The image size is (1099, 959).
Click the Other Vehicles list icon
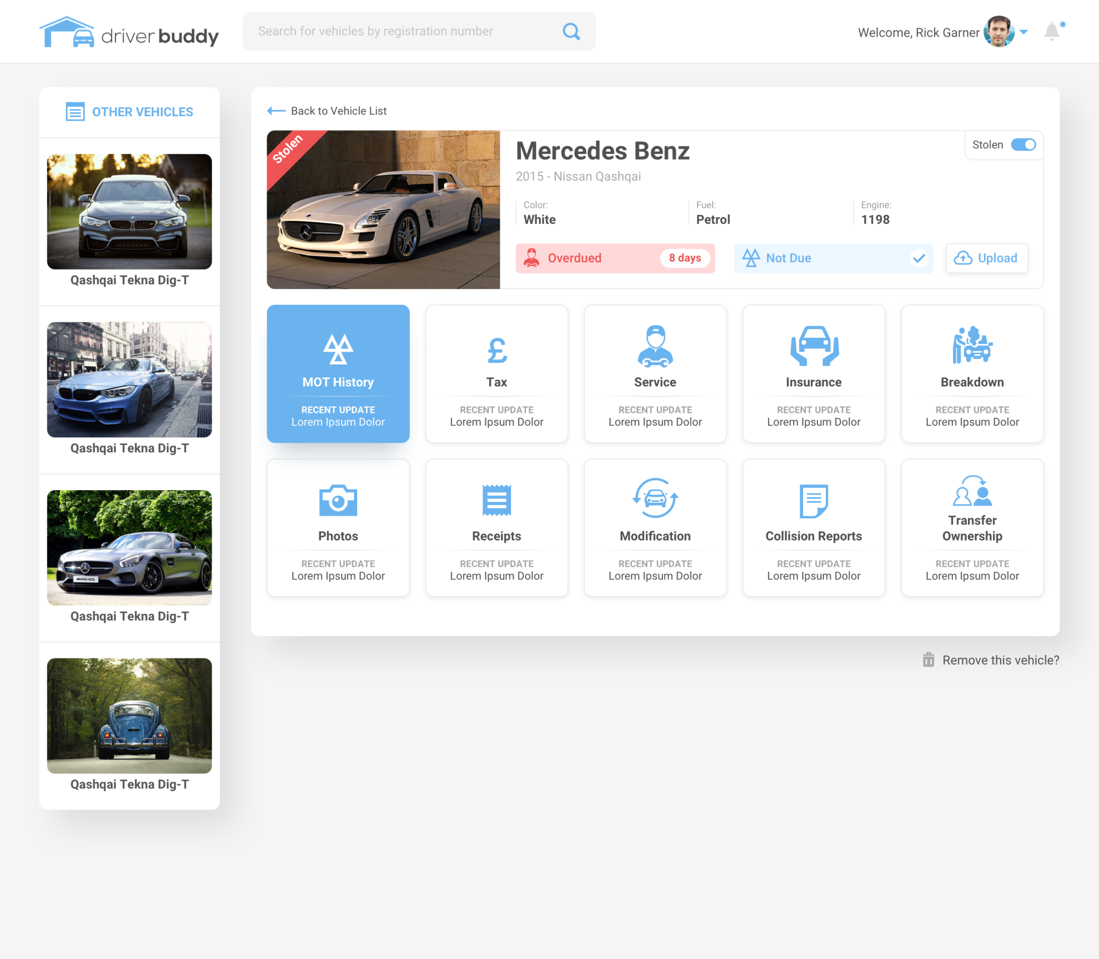[x=75, y=112]
